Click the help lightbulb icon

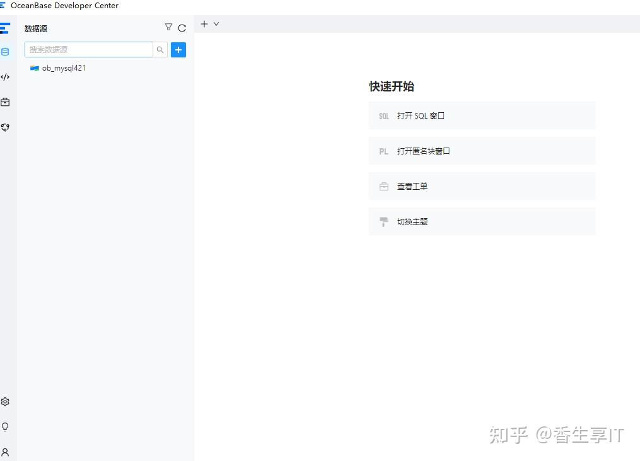pyautogui.click(x=6, y=427)
